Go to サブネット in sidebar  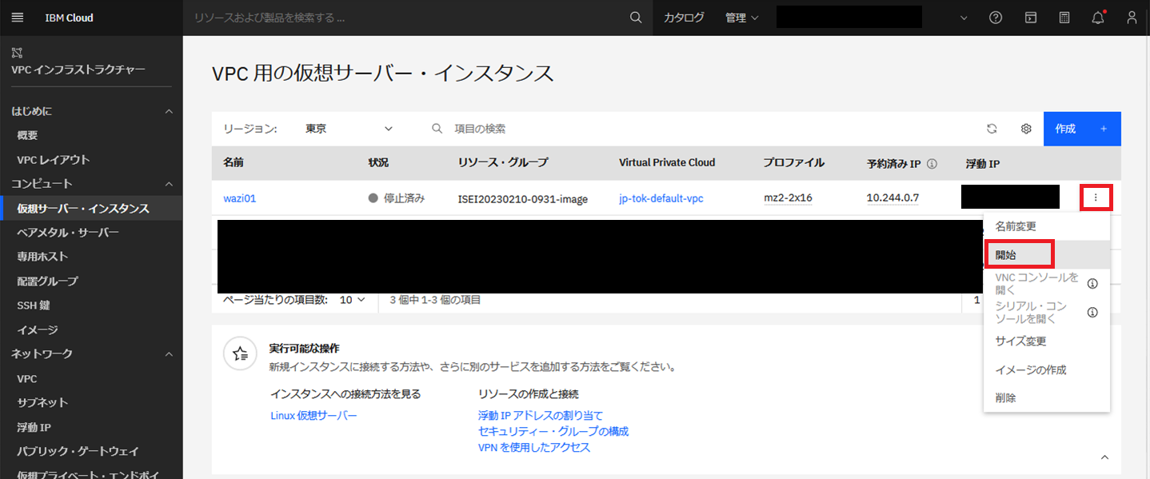click(x=42, y=402)
